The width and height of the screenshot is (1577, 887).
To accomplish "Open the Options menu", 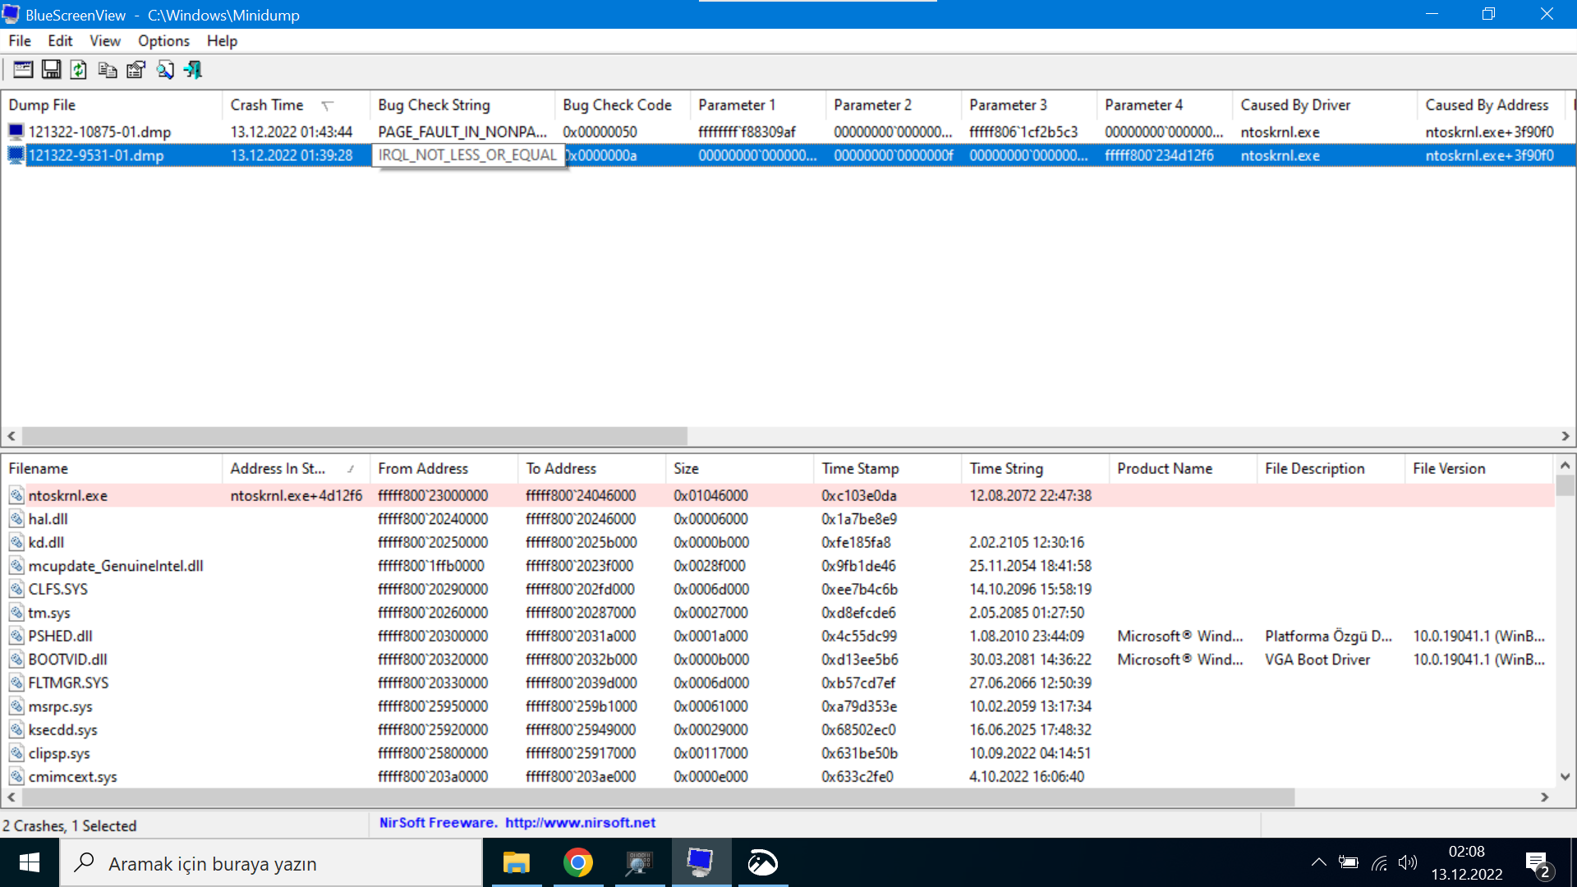I will [163, 41].
